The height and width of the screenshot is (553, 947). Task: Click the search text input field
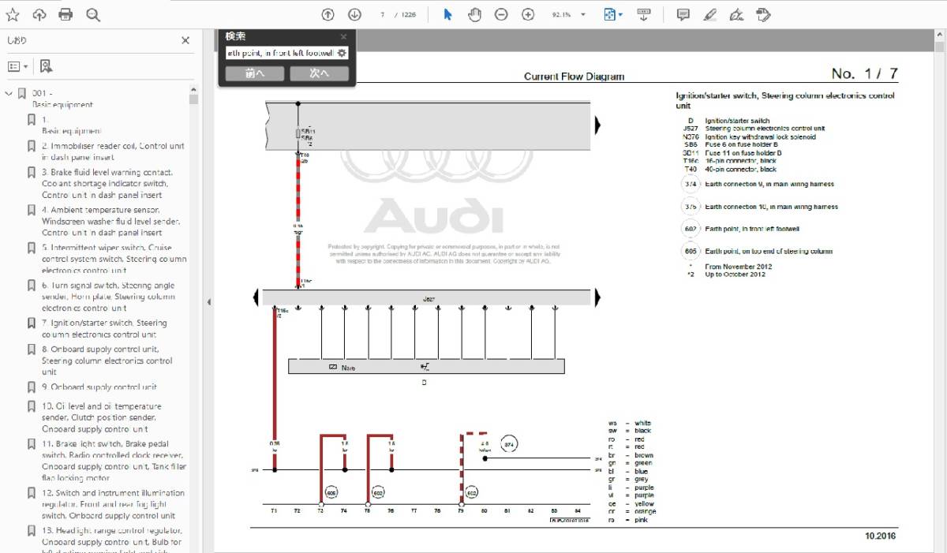[x=280, y=53]
